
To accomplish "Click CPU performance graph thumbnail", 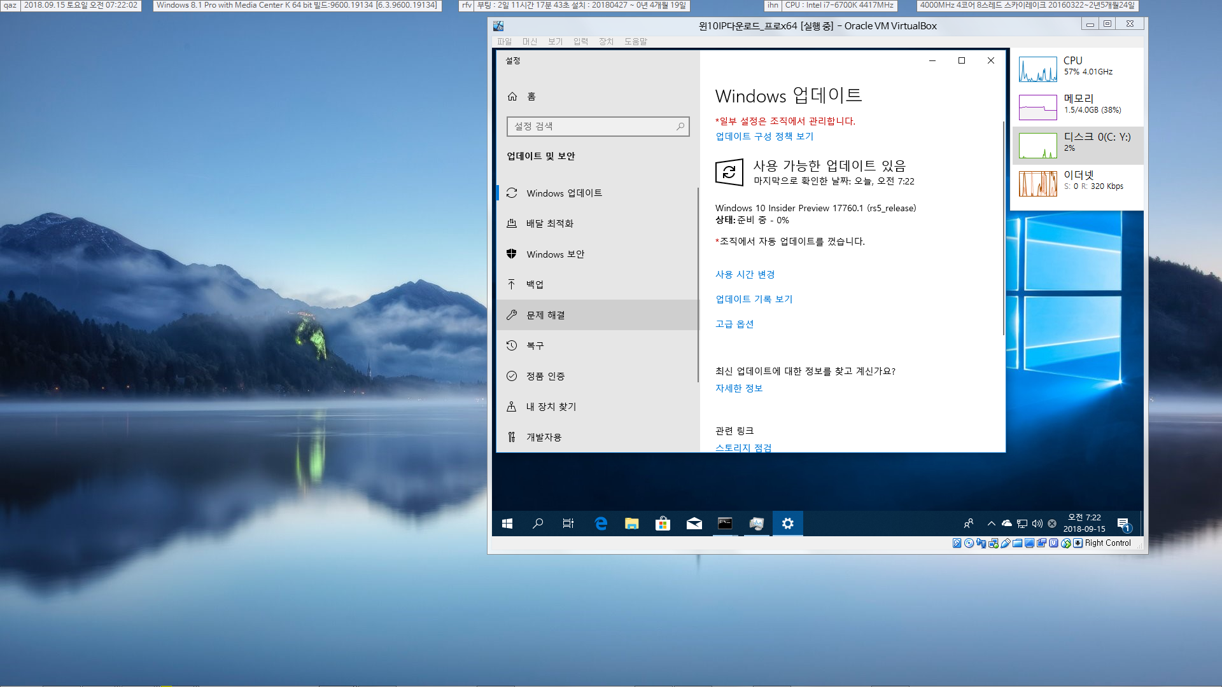I will click(x=1038, y=69).
